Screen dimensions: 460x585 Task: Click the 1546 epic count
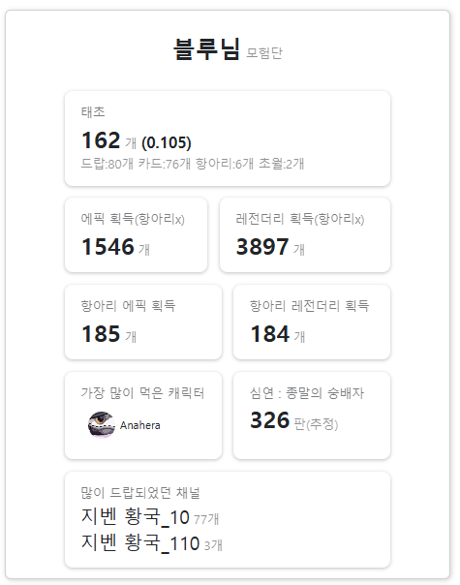point(107,247)
